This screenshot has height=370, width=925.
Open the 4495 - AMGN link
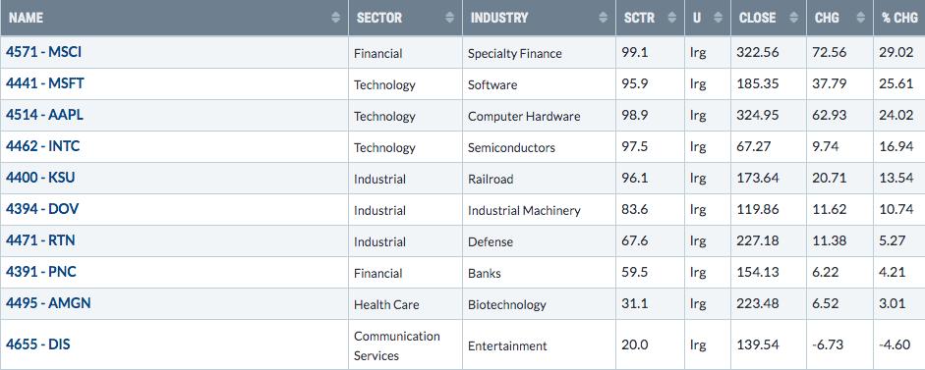tap(48, 303)
